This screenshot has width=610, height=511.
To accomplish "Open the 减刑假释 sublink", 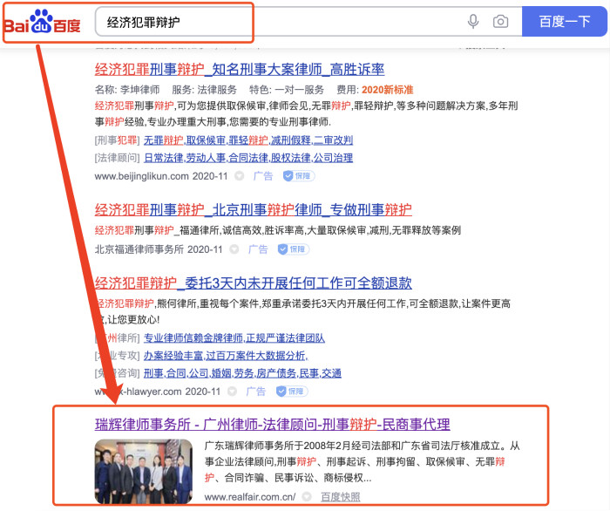I will (290, 140).
